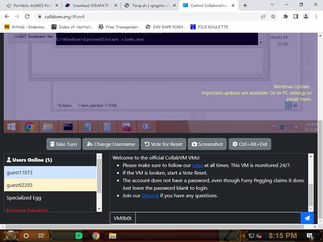The height and width of the screenshot is (242, 323).
Task: Go forward in browser history
Action: [17, 16]
